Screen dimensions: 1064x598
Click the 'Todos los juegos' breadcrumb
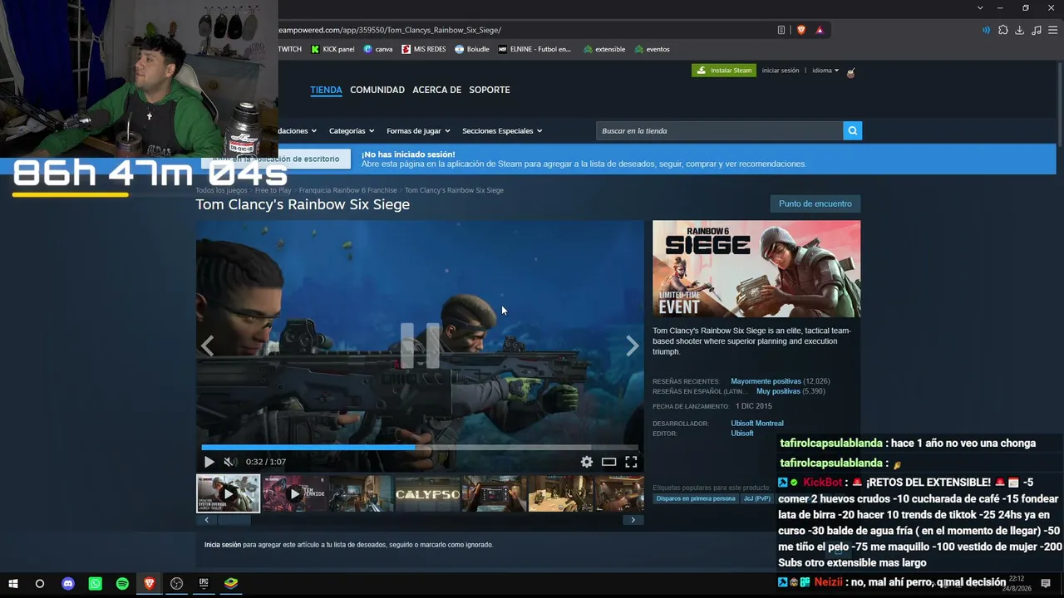pos(221,190)
